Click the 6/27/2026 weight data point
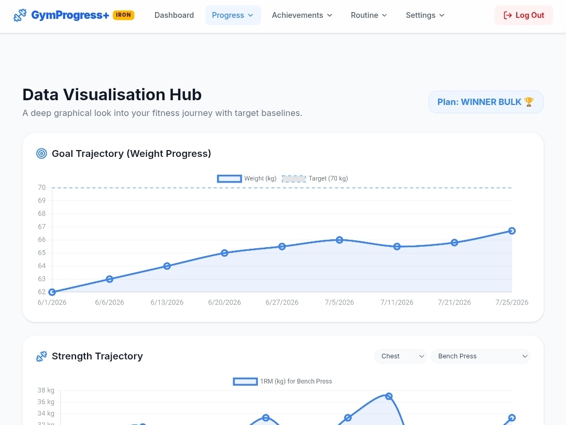Viewport: 566px width, 425px height. (282, 247)
